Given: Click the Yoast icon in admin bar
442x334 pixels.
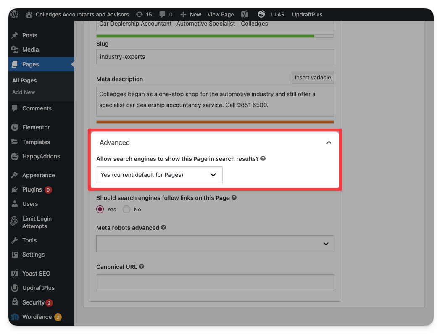Looking at the screenshot, I should pyautogui.click(x=245, y=14).
